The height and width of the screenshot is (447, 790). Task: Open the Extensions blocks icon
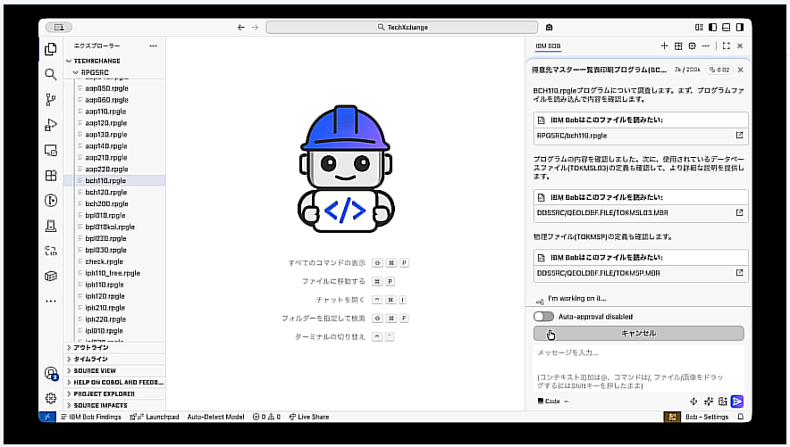pos(50,175)
